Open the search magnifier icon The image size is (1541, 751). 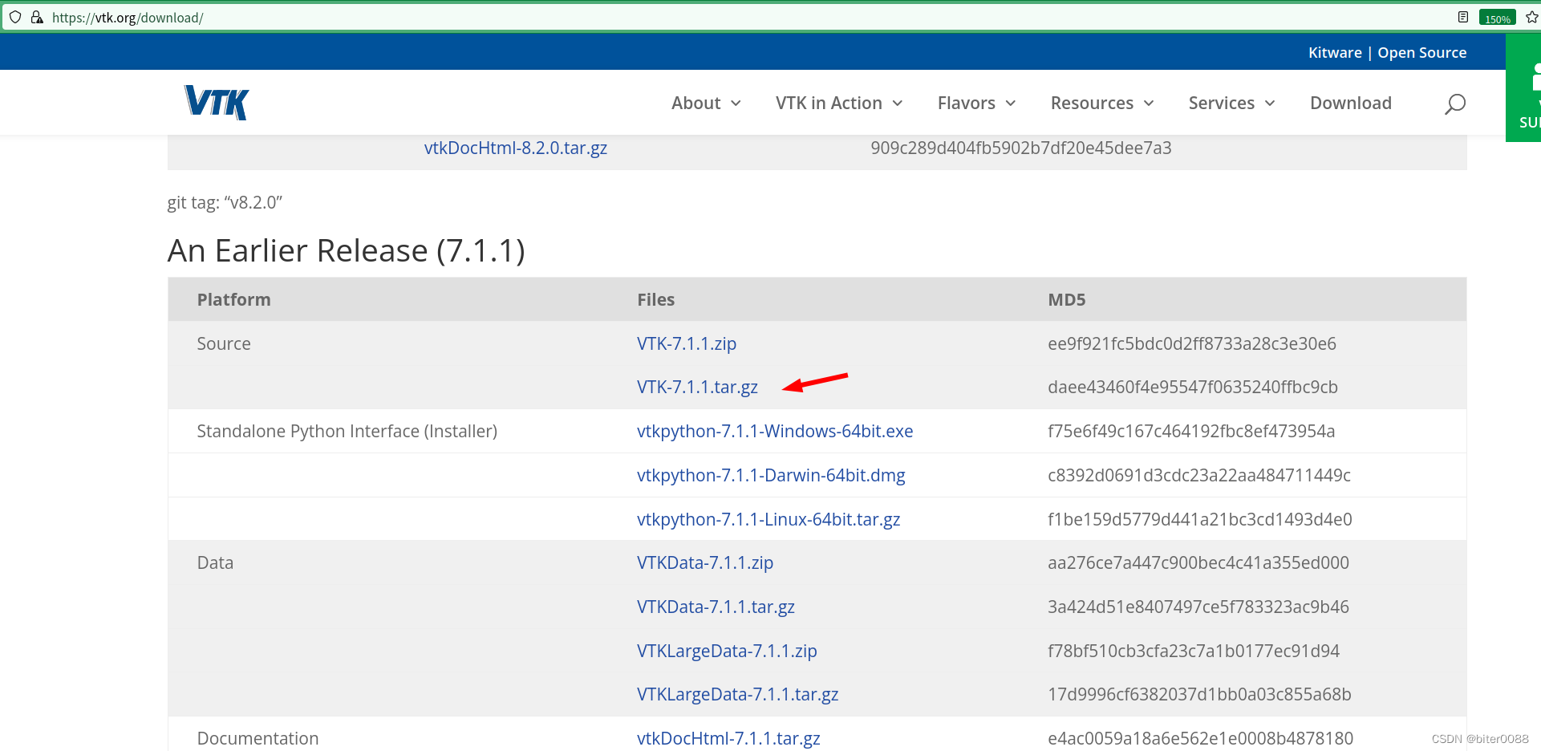tap(1454, 104)
